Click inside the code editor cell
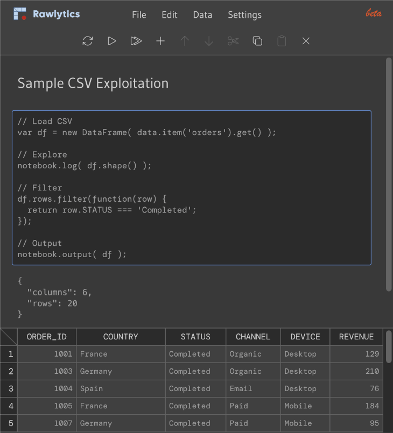This screenshot has height=433, width=393. 192,188
